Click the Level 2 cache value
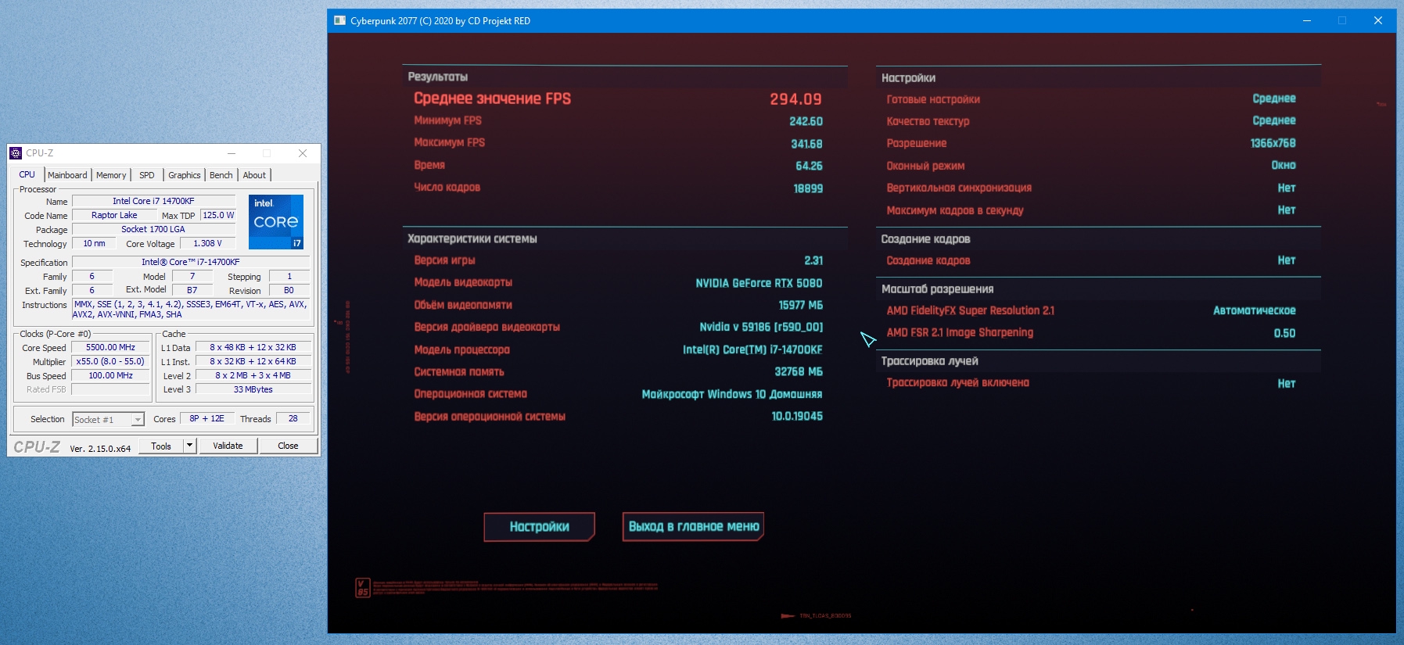This screenshot has width=1404, height=645. point(253,375)
